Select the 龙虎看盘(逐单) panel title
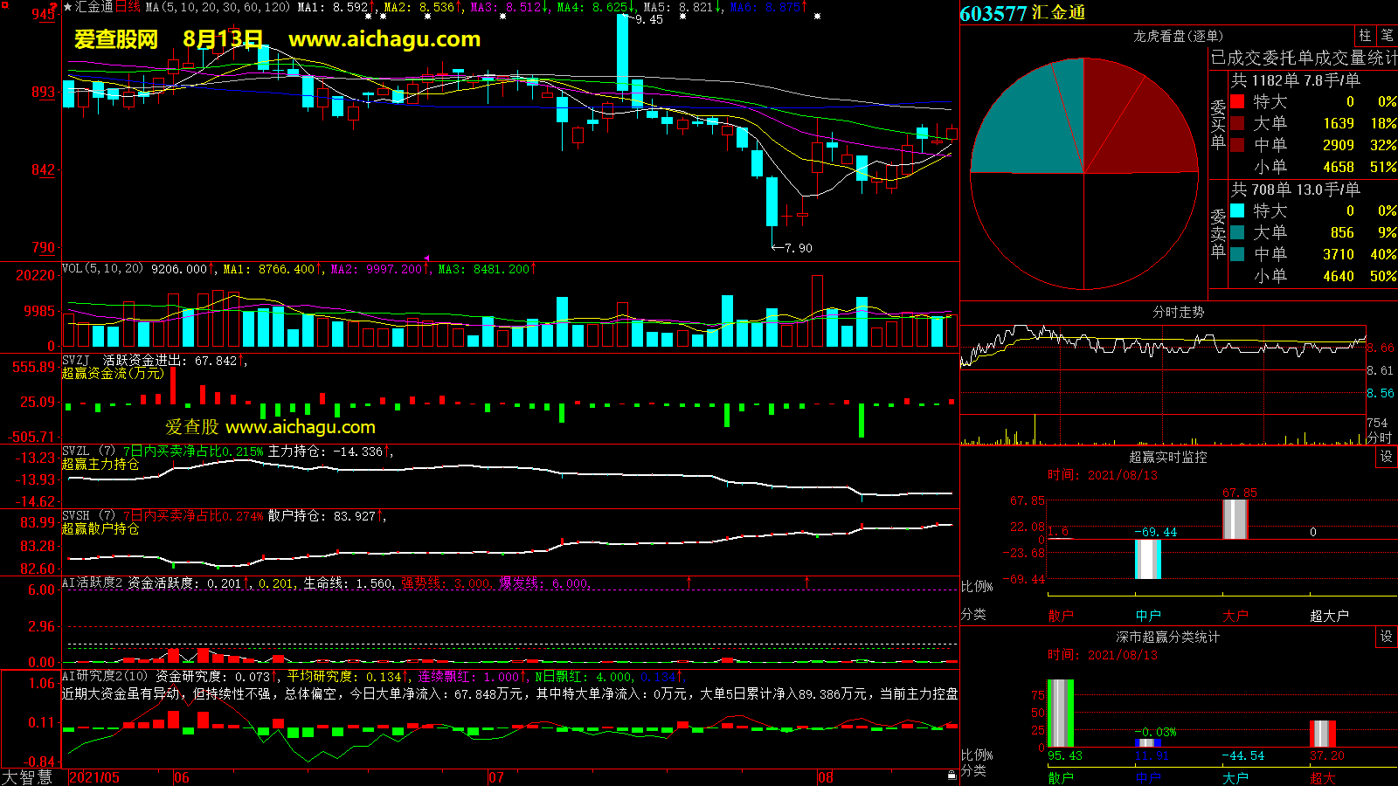This screenshot has height=786, width=1398. pyautogui.click(x=1178, y=36)
